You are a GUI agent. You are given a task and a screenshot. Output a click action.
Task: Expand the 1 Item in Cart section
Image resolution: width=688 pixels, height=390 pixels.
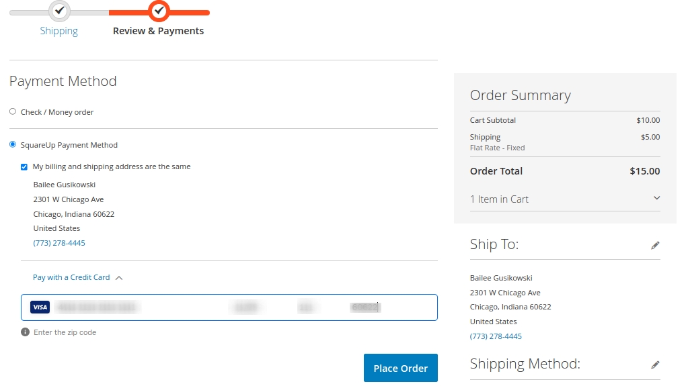[x=656, y=199]
